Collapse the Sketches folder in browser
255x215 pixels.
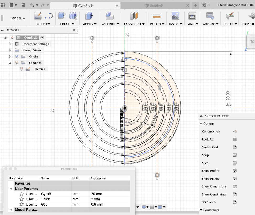tap(10, 63)
